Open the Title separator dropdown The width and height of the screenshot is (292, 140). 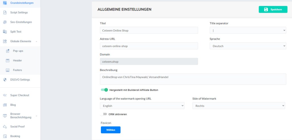[x=248, y=31]
